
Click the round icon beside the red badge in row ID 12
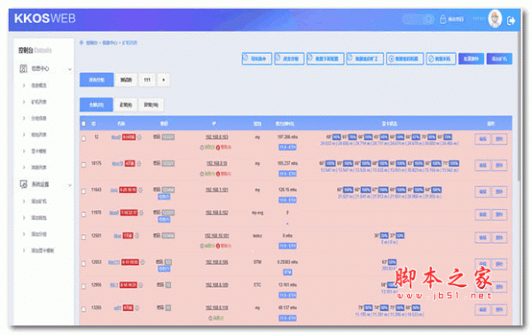tap(139, 137)
